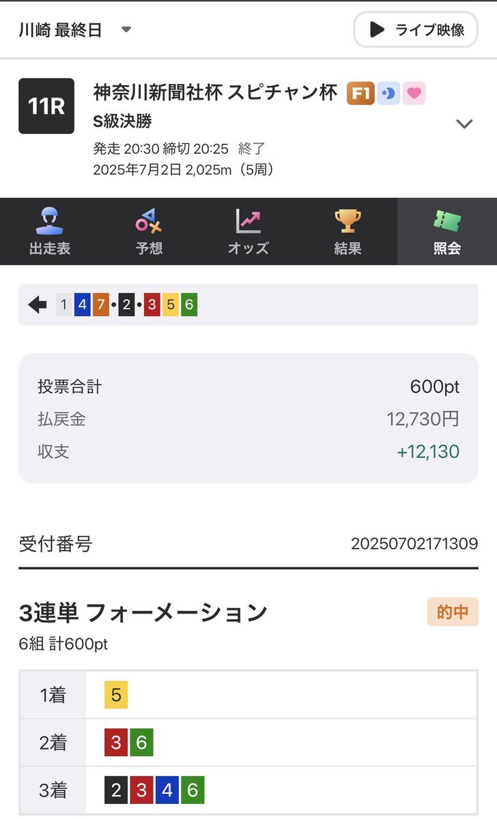Tap the night race moon badge
The width and height of the screenshot is (497, 819).
coord(388,93)
